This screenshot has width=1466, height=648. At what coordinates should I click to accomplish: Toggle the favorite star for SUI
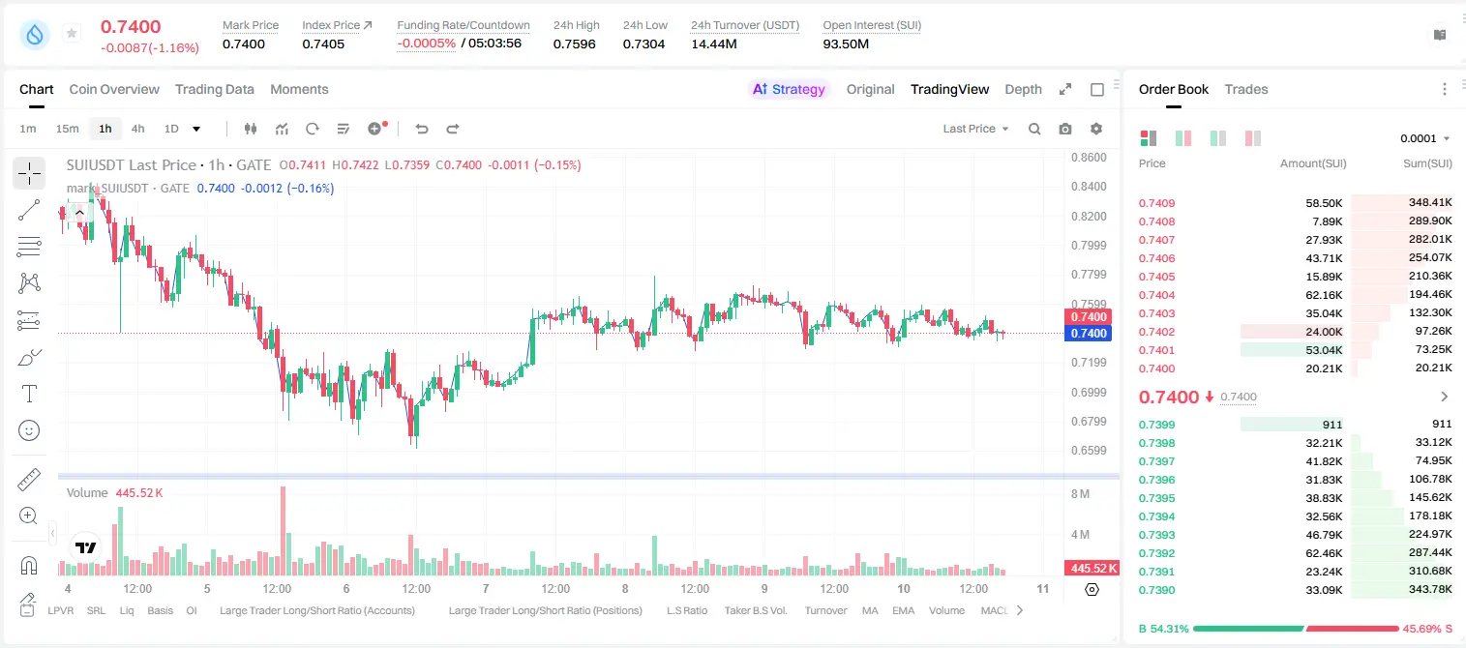(72, 34)
